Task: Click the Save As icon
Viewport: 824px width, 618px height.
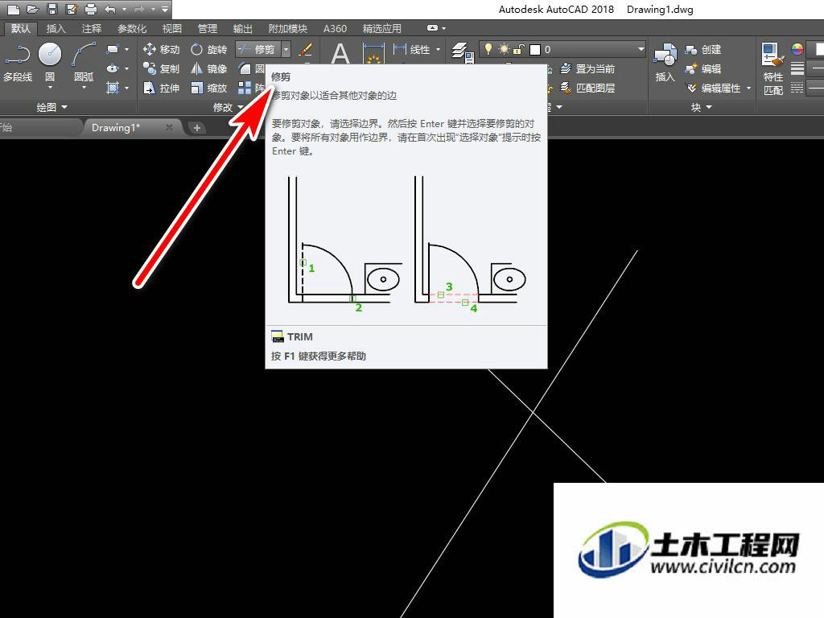Action: point(72,9)
